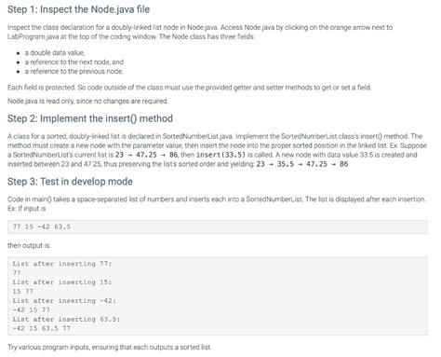Click the 'a double data value' bullet item

point(55,53)
